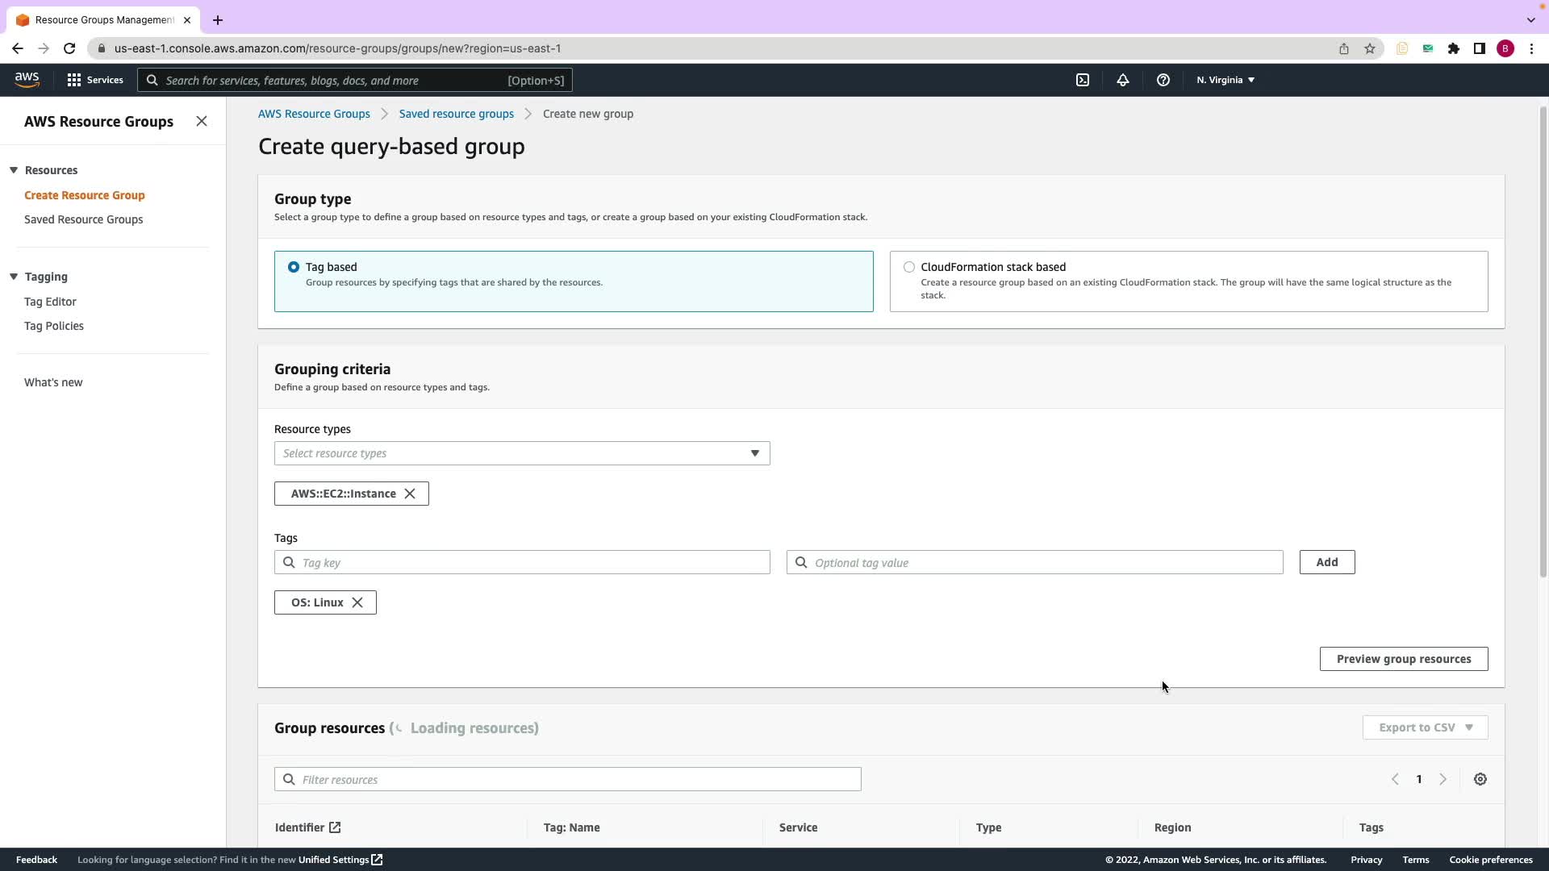Open table preferences gear icon
Viewport: 1549px width, 871px height.
(1480, 779)
